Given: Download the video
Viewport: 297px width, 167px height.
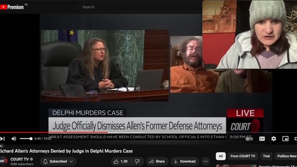Looking at the screenshot, I should point(185,161).
